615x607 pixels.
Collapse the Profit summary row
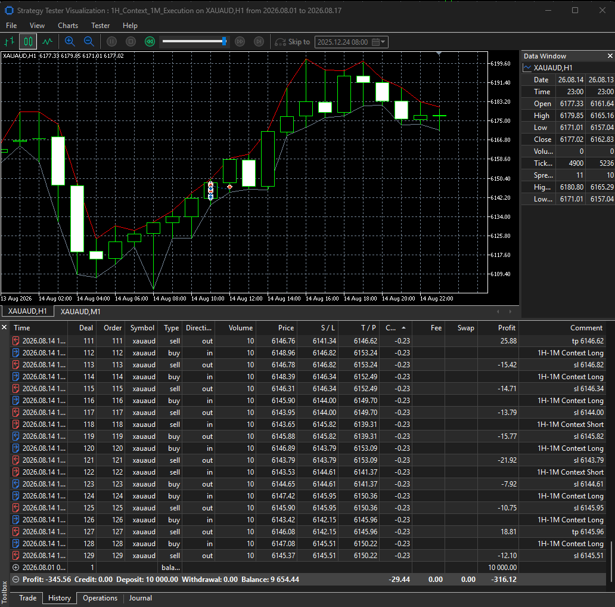point(15,579)
